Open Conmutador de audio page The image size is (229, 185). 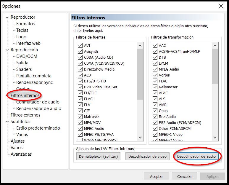[38, 102]
